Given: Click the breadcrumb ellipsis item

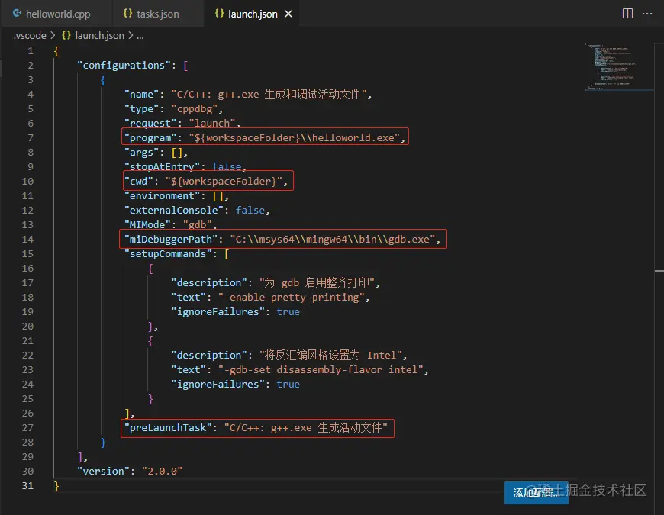Looking at the screenshot, I should [140, 36].
